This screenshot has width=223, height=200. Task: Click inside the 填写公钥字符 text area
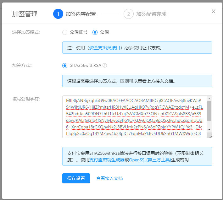pos(135,117)
